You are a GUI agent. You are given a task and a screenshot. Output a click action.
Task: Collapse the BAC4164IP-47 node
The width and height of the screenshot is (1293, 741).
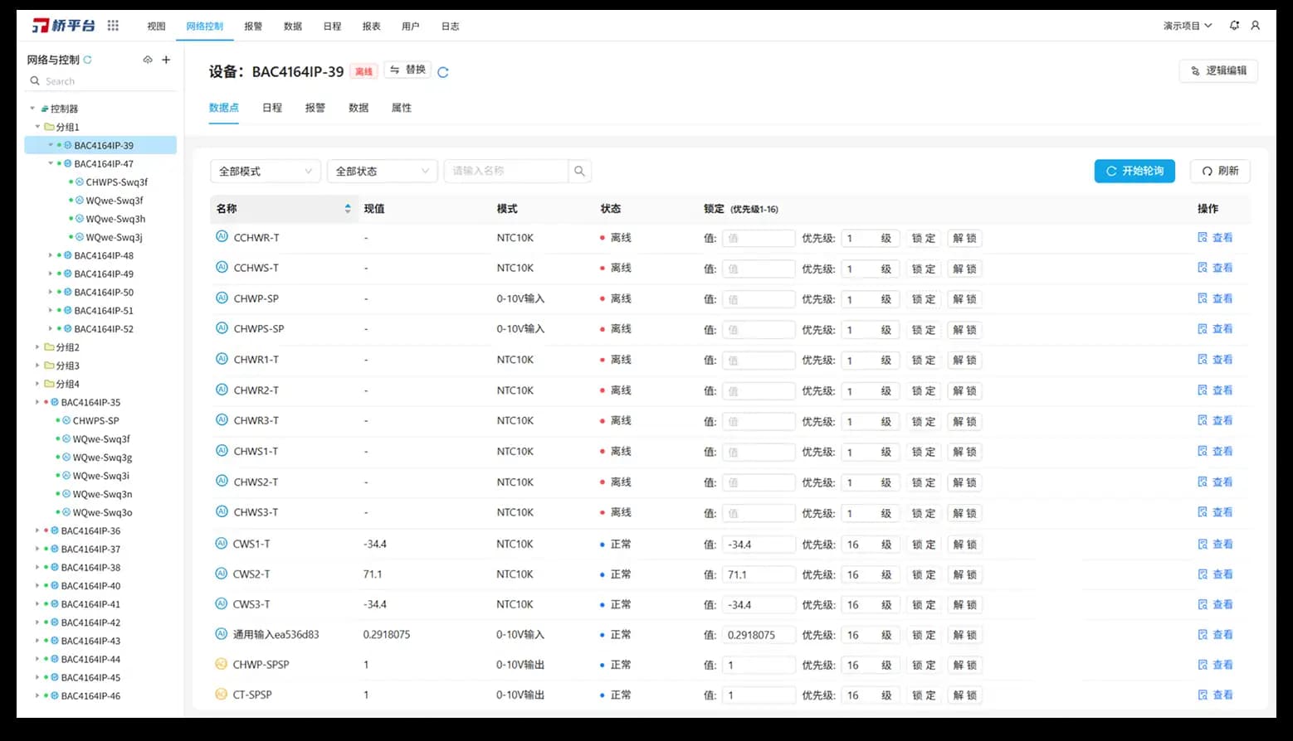point(51,163)
